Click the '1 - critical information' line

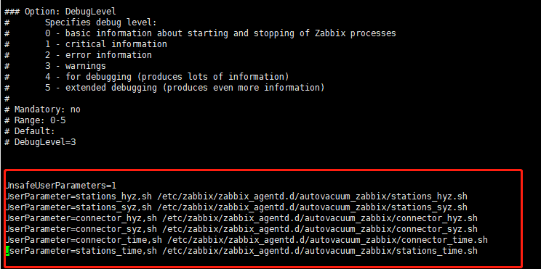[106, 44]
